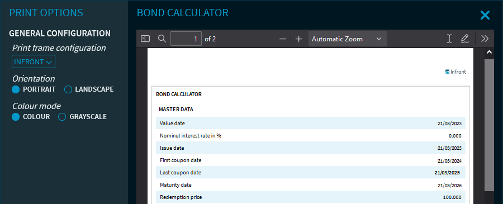
Task: Close the print preview dialog
Action: point(485,15)
